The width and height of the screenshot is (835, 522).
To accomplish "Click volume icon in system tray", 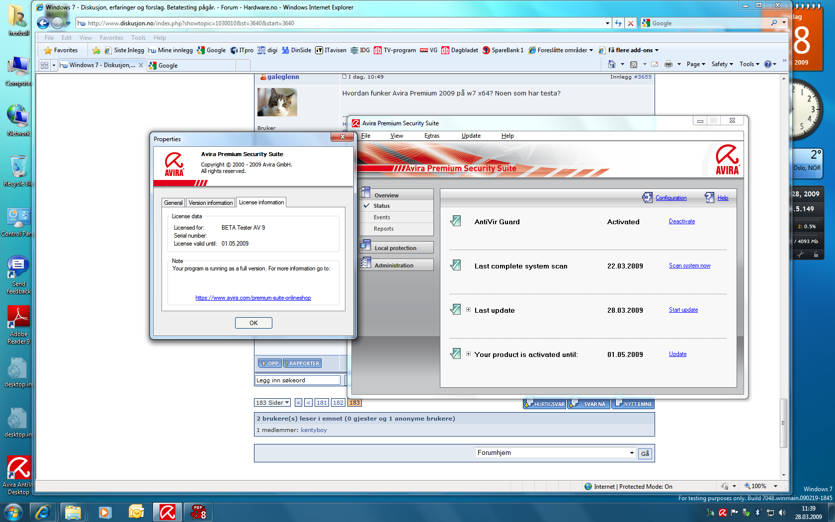I will point(782,513).
